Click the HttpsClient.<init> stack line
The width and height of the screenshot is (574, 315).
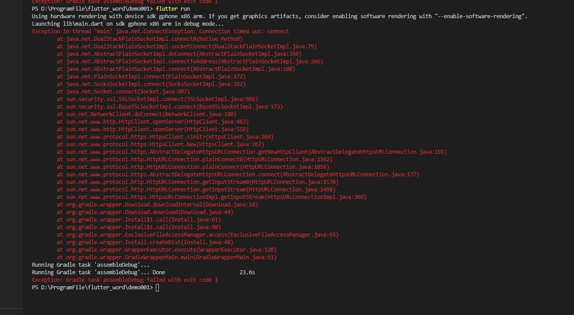[165, 137]
